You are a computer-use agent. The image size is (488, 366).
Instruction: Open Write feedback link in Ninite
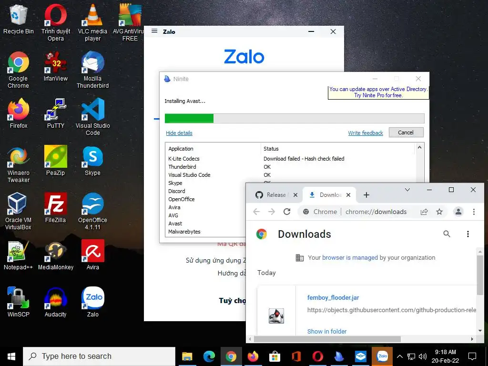click(x=366, y=133)
